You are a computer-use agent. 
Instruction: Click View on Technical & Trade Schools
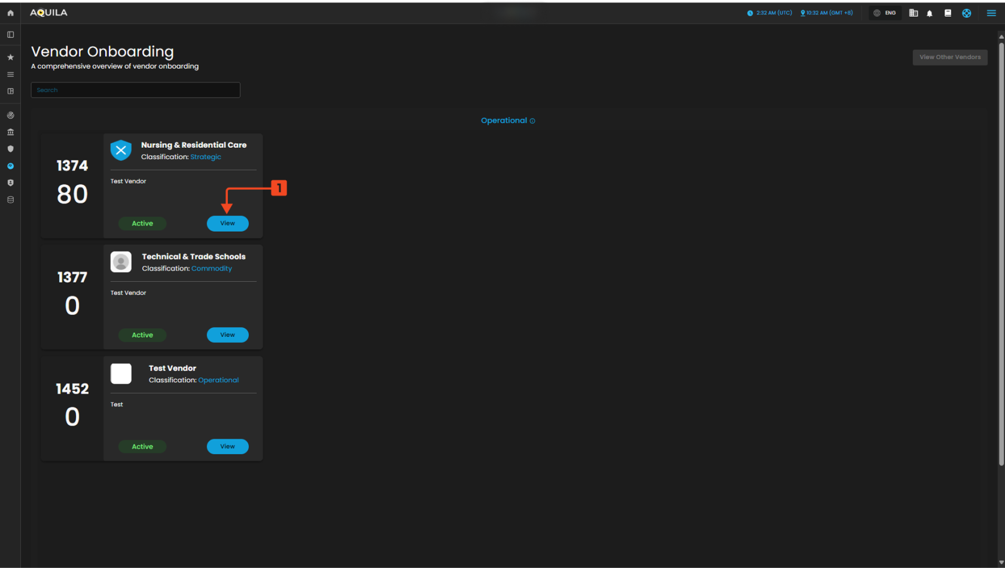tap(227, 335)
